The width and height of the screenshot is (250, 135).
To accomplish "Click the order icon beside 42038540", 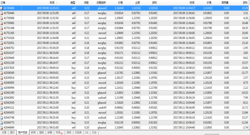I will (1, 73).
